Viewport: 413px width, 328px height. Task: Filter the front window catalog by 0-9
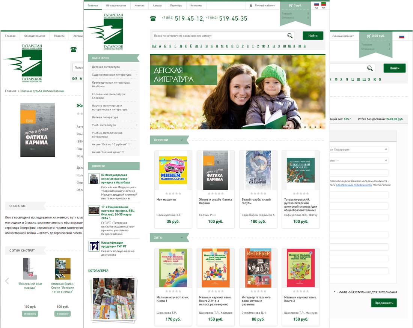pos(154,46)
